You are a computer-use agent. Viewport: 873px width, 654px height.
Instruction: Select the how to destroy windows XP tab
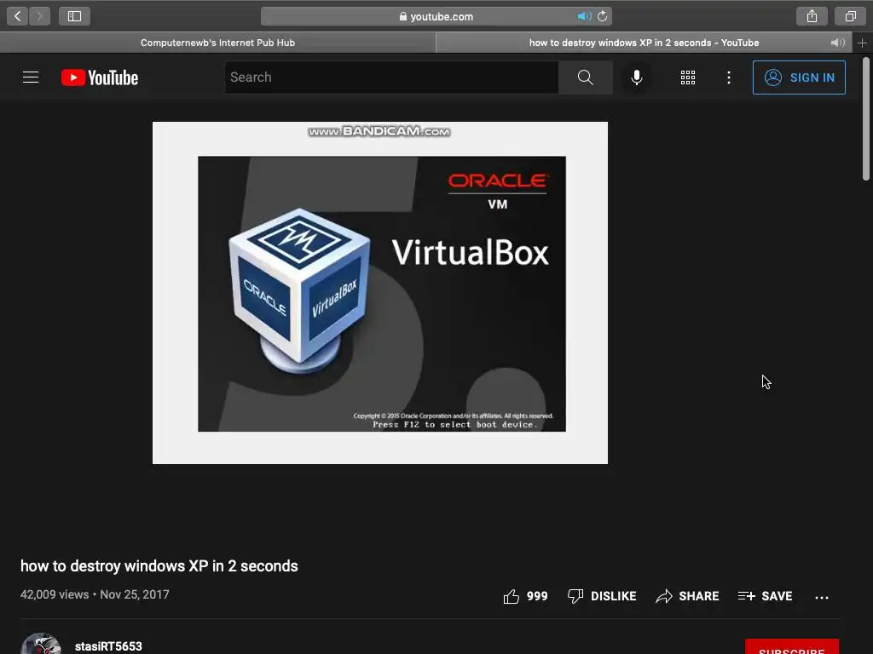point(644,43)
